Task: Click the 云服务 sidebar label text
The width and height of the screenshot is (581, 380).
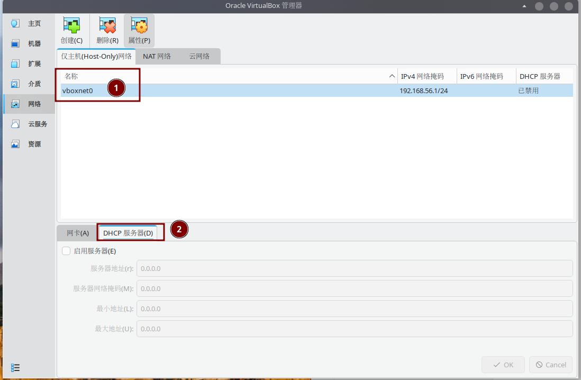Action: tap(38, 124)
